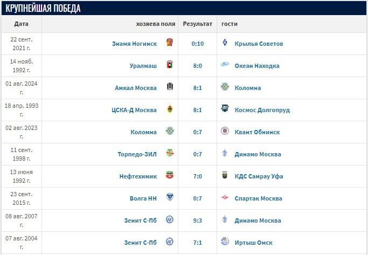Screen dimensions: 368x255
Task: Open the Космос Долгопруд team link
Action: 262,110
